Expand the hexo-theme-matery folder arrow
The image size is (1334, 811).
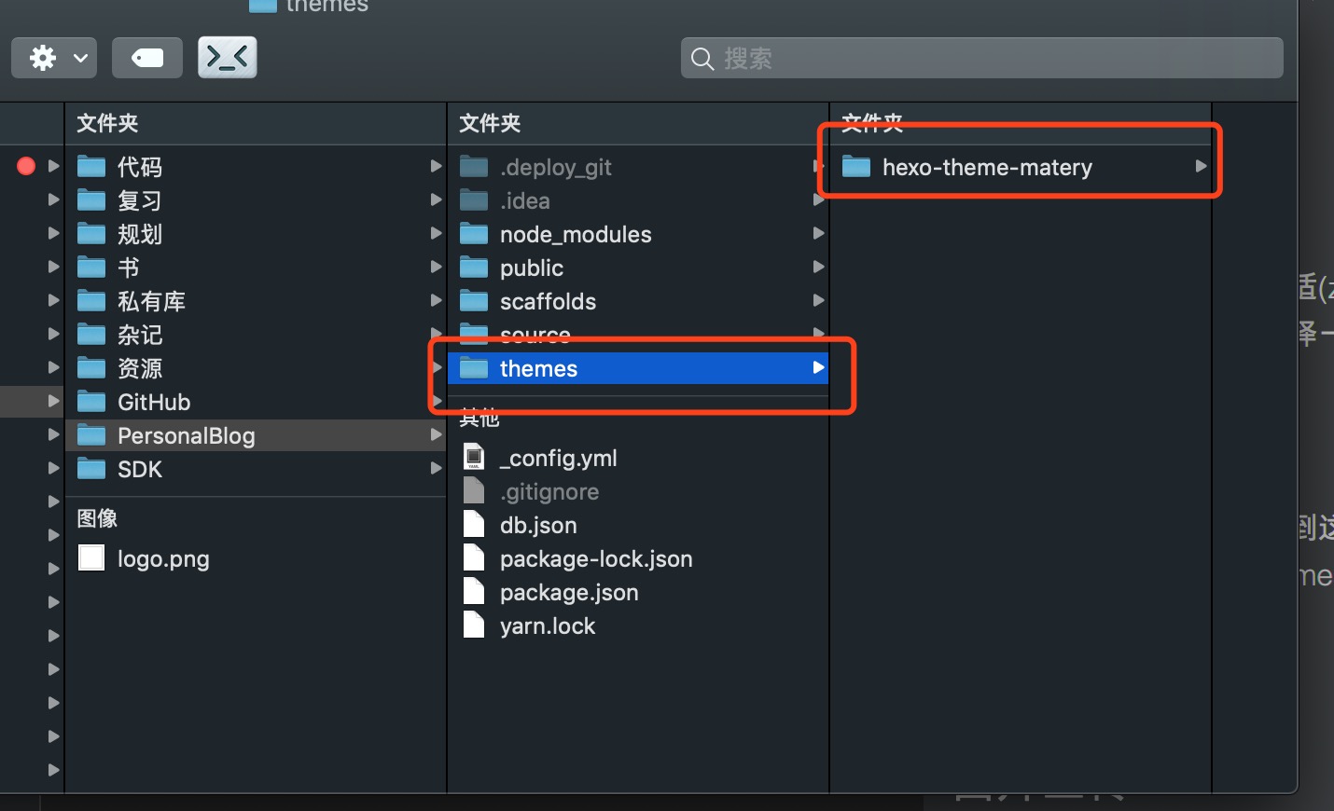point(1201,166)
